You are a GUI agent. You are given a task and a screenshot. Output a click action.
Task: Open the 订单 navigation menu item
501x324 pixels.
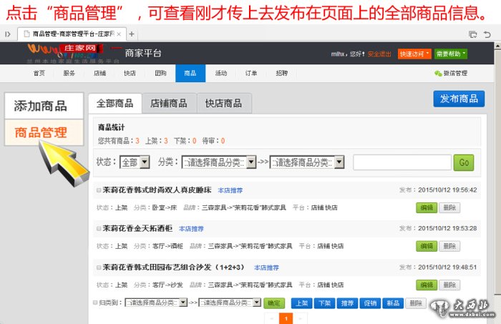[251, 73]
